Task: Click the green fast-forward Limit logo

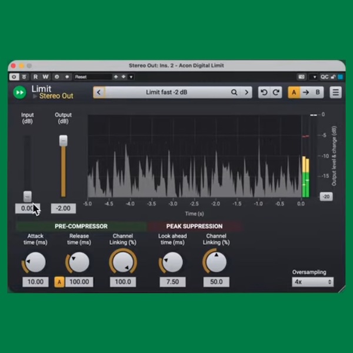Action: (x=20, y=92)
